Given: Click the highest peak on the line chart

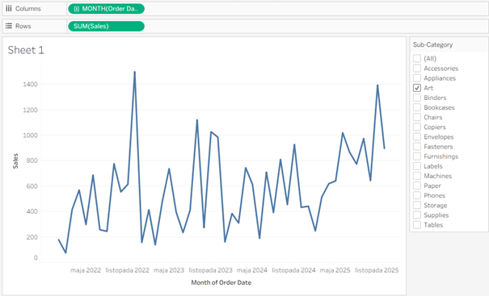Looking at the screenshot, I should (134, 72).
